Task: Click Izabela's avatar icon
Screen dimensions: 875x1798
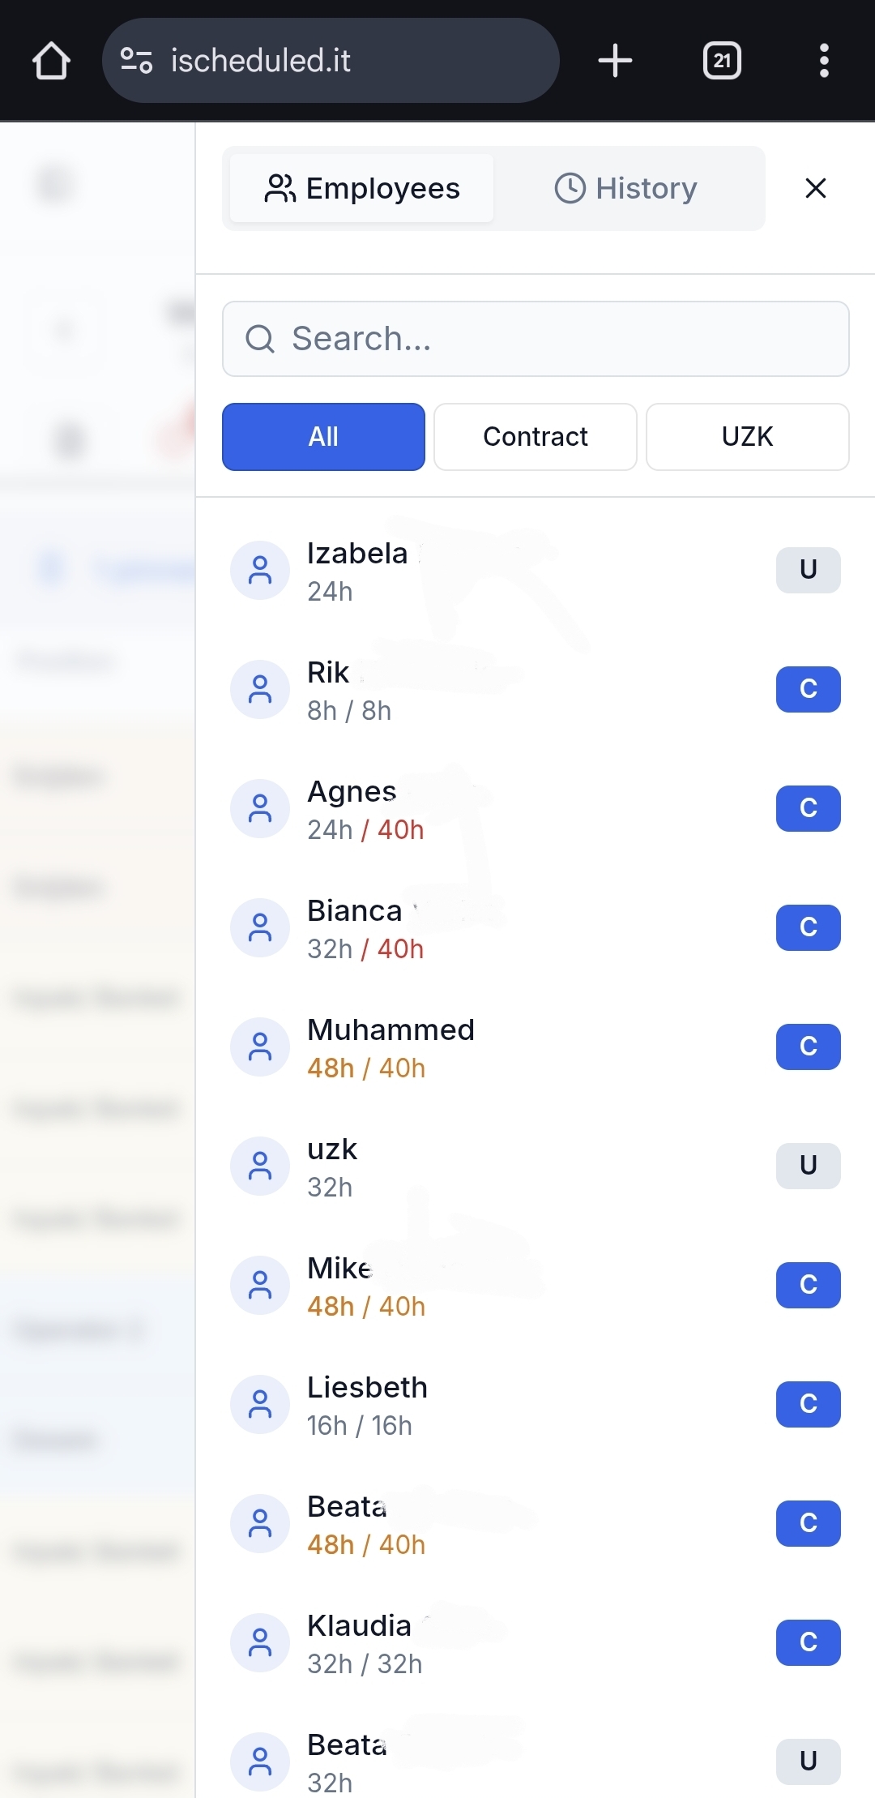Action: [260, 571]
